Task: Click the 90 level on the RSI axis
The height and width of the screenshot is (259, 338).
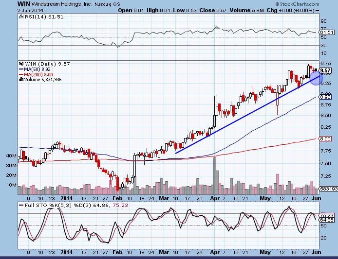Action: click(x=323, y=21)
